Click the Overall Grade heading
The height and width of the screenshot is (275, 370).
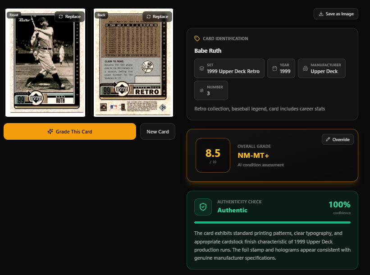click(254, 147)
